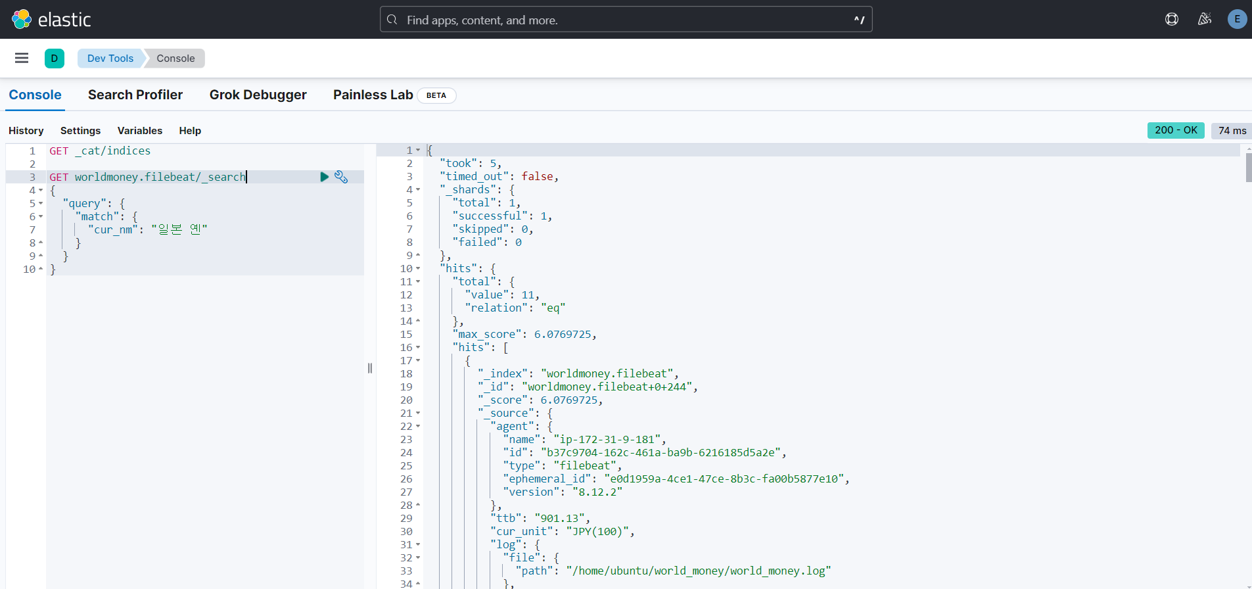Image resolution: width=1252 pixels, height=589 pixels.
Task: Collapse hits block at response line 10
Action: coord(418,268)
